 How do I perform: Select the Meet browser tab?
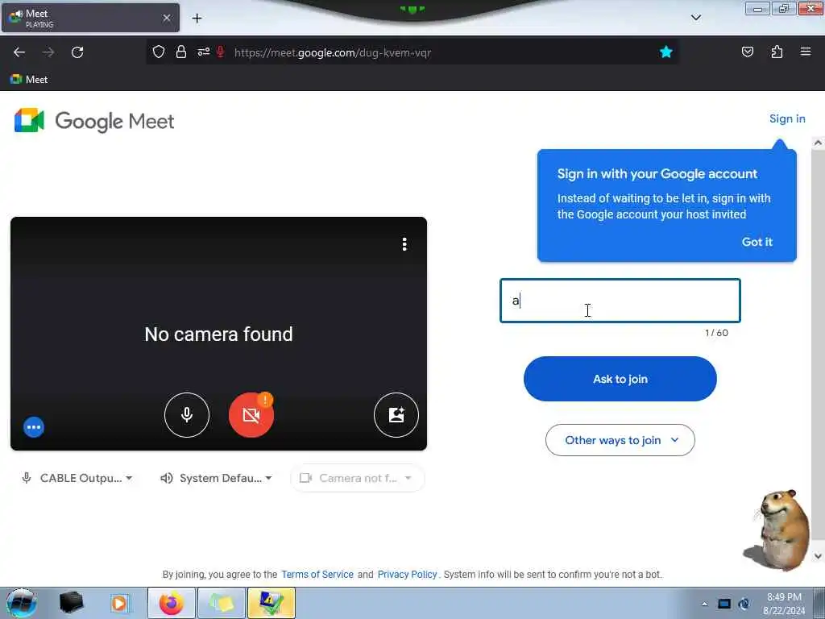[x=90, y=18]
